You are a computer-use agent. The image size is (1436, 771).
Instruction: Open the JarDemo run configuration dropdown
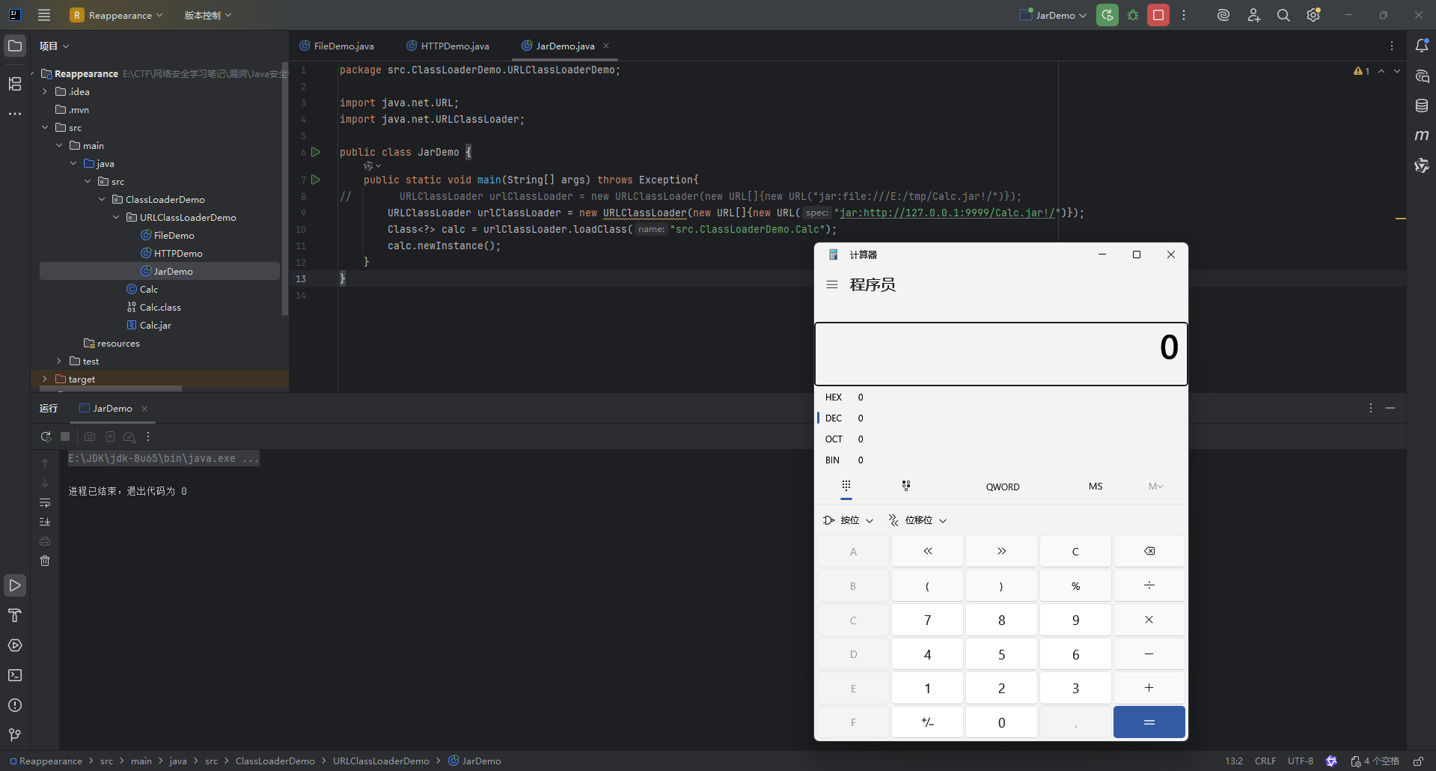[1054, 15]
